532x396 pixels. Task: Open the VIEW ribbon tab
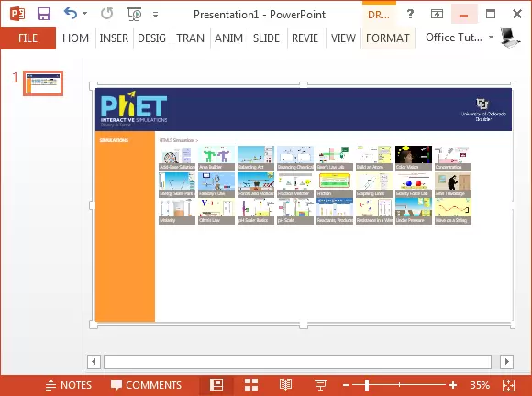[x=343, y=38]
